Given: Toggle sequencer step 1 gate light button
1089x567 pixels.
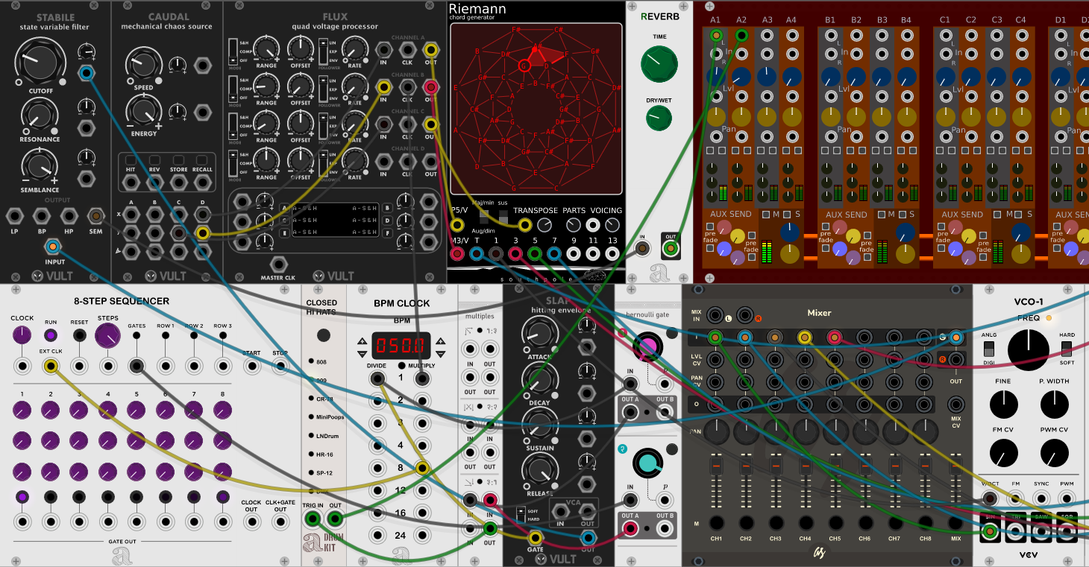Looking at the screenshot, I should [22, 497].
